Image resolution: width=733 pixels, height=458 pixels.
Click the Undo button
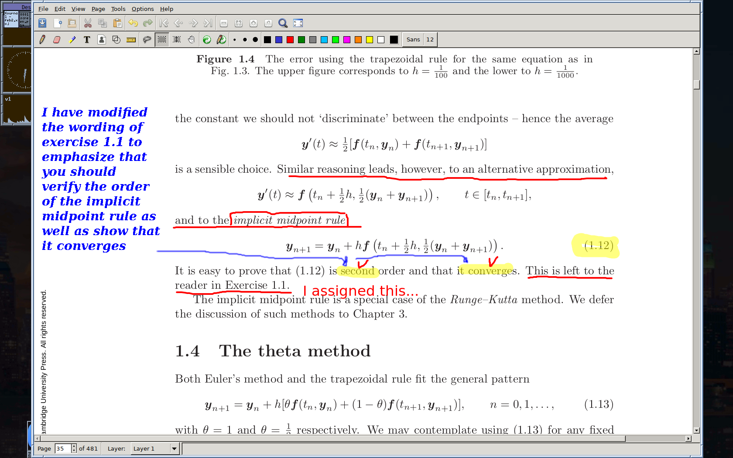click(133, 23)
